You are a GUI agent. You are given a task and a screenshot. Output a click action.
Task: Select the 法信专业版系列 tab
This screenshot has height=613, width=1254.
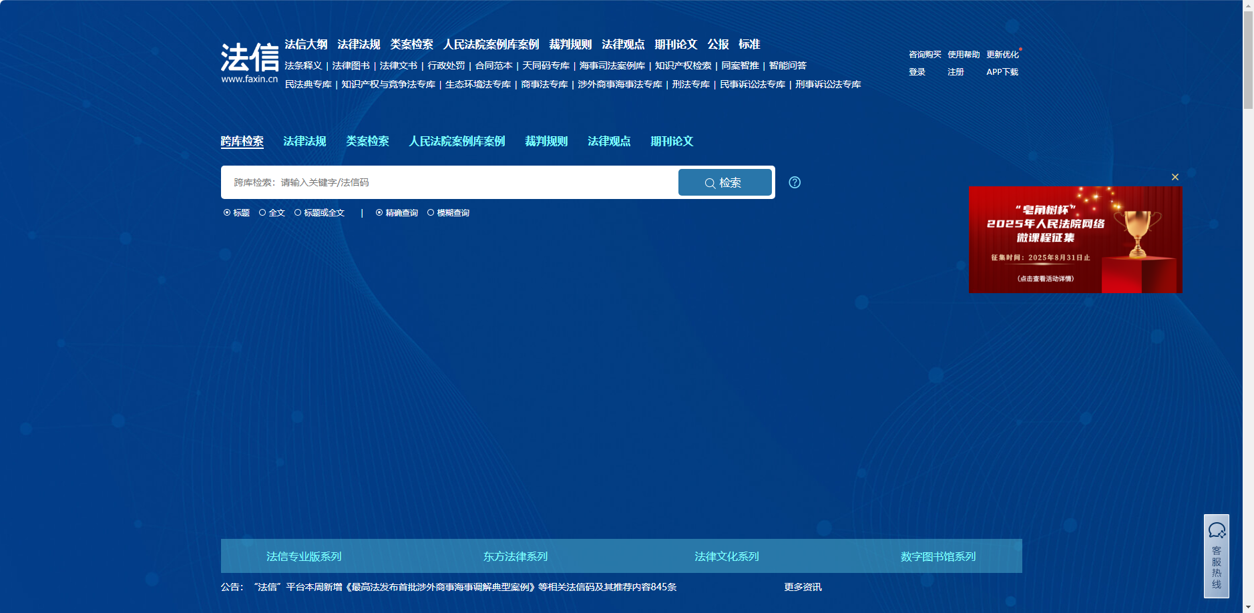click(x=304, y=556)
